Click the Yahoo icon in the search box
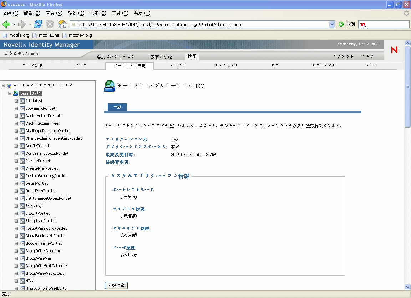Viewport: 411px width, 298px height. [x=363, y=24]
